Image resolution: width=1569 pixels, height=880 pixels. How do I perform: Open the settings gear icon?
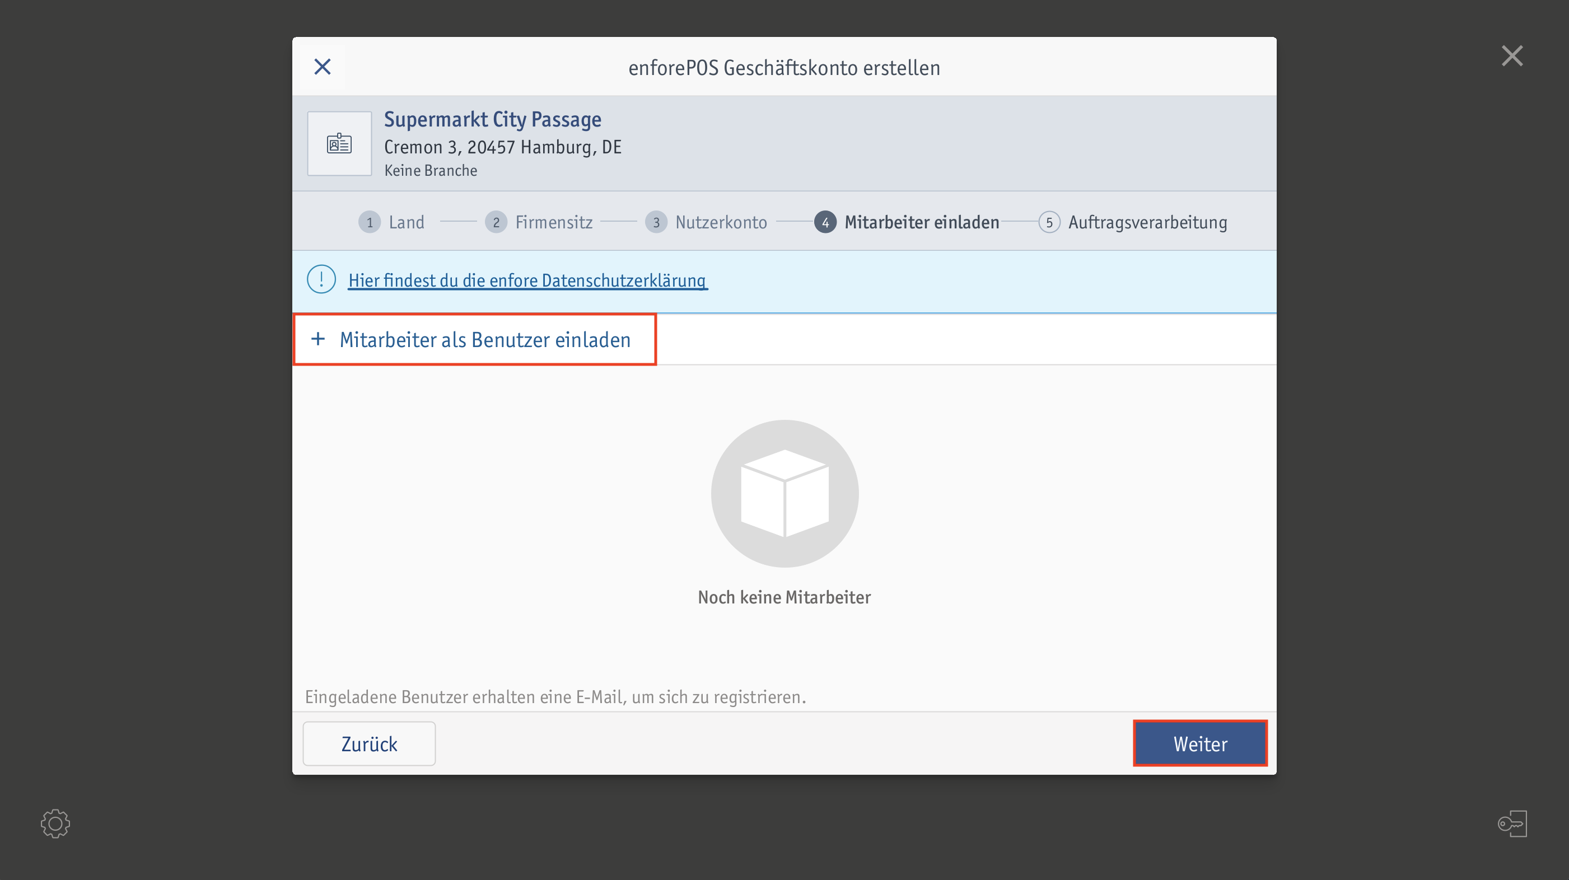coord(55,823)
